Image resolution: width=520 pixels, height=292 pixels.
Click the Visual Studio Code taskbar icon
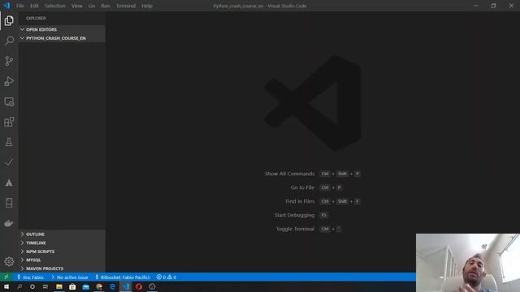tap(126, 286)
